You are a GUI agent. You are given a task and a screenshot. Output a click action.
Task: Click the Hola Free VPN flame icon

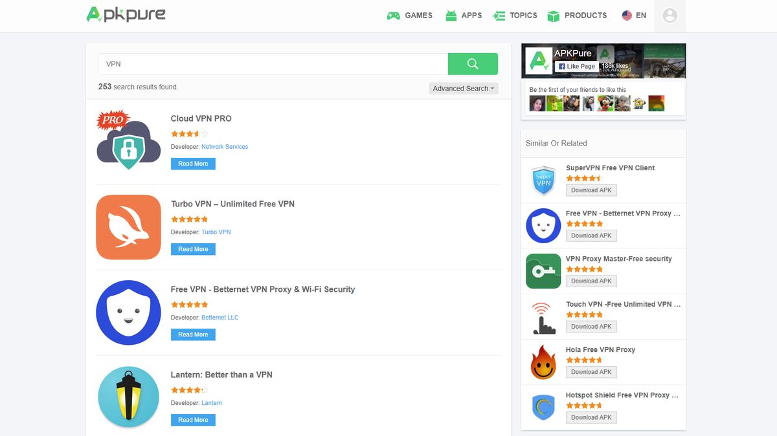coord(543,361)
